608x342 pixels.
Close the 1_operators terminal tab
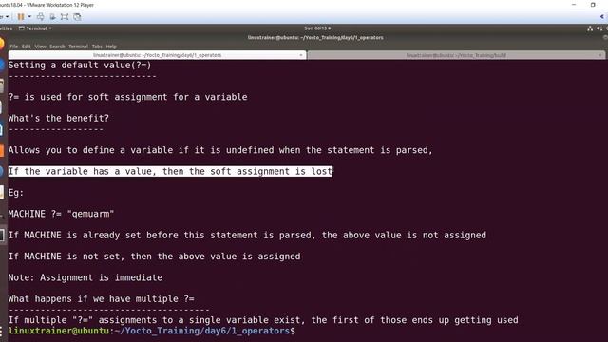click(301, 55)
